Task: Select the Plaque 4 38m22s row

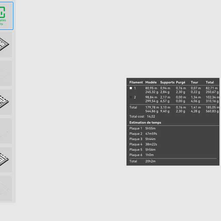Action: [x=173, y=144]
